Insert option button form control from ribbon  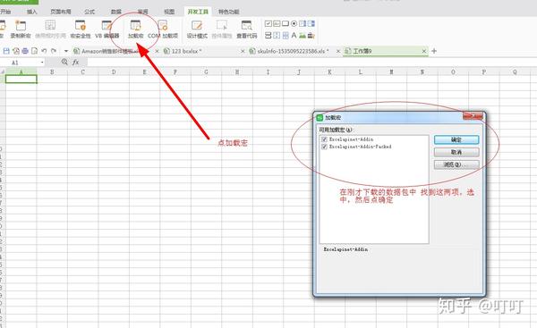pos(294,23)
